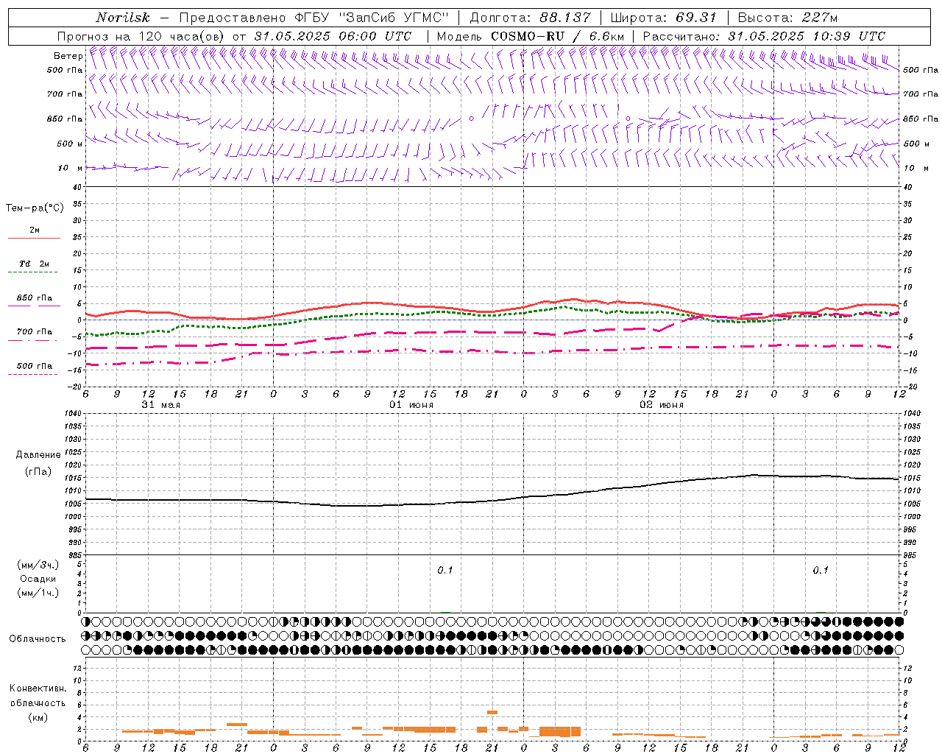Viewport: 942px width, 754px height.
Task: Click the "(км)" kilometers unit label
Action: coord(38,717)
